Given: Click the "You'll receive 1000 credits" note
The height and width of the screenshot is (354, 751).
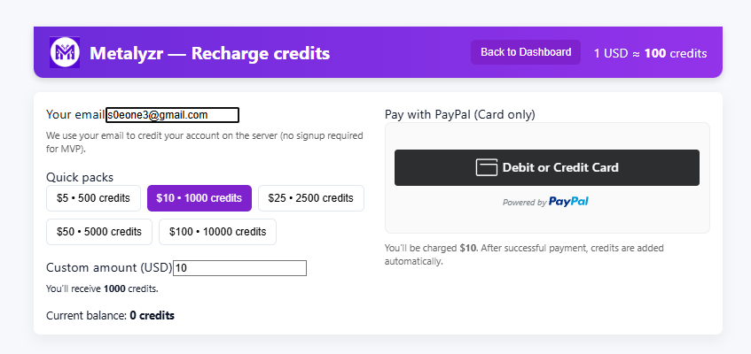Looking at the screenshot, I should pos(102,289).
